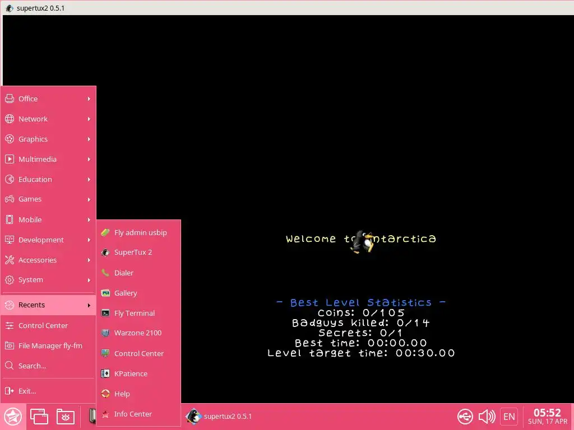Select the Recents menu entry
Viewport: 574px width, 430px height.
tap(48, 305)
